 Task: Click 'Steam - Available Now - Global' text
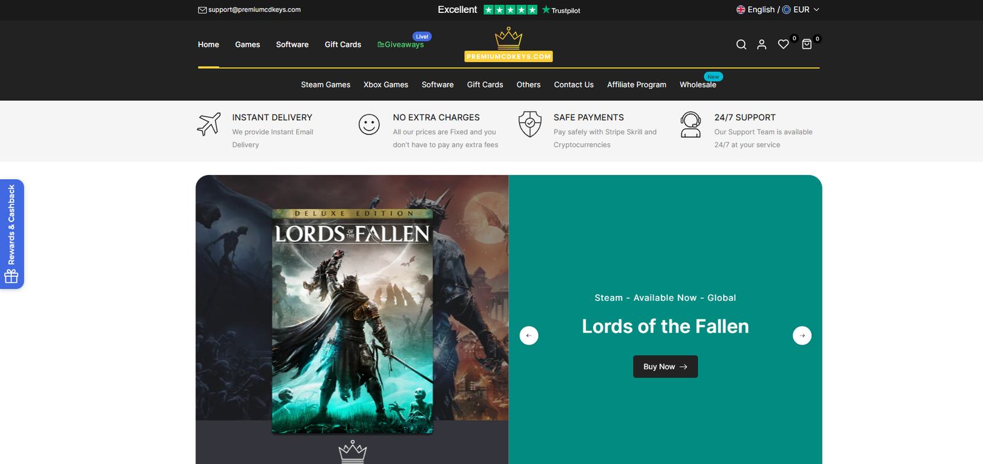[x=665, y=298]
